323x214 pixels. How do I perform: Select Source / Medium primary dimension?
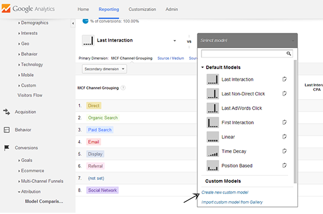coord(170,58)
